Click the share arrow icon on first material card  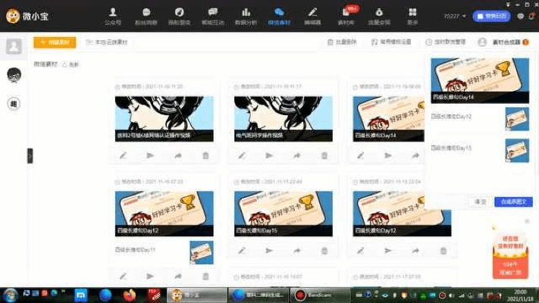click(x=178, y=155)
